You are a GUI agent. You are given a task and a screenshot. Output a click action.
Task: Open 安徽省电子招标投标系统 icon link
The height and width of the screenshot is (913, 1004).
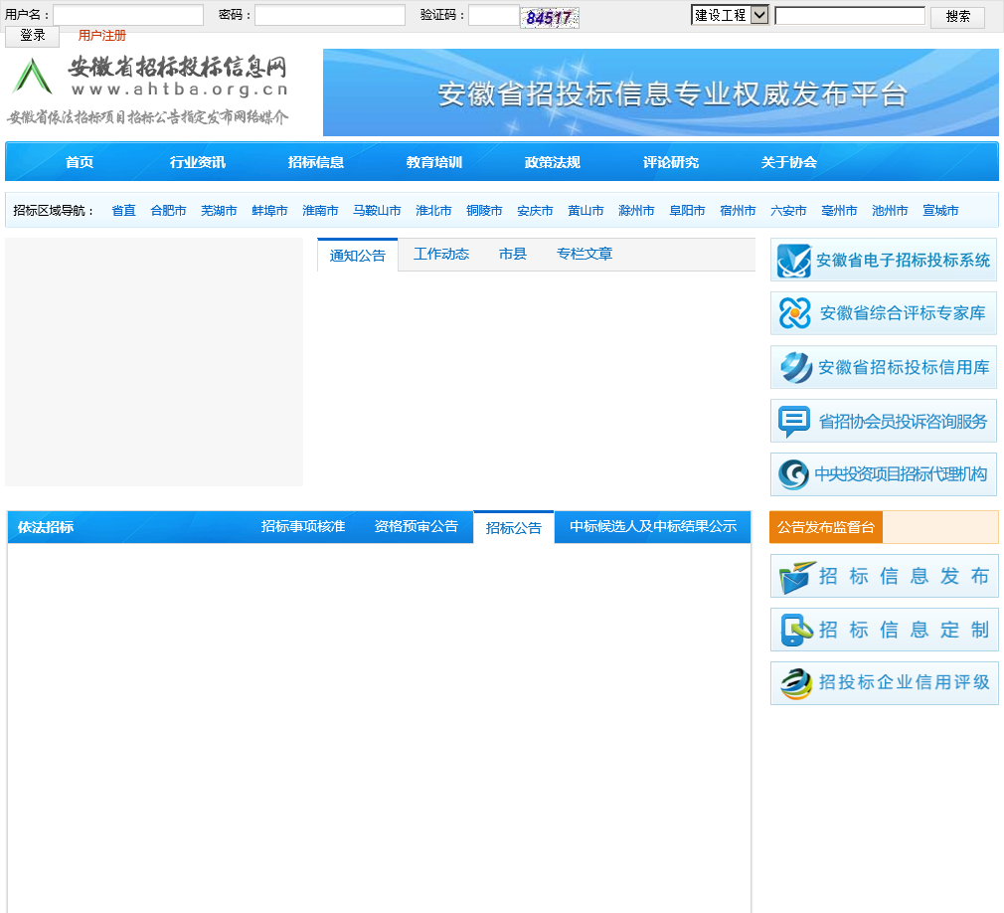[x=794, y=261]
